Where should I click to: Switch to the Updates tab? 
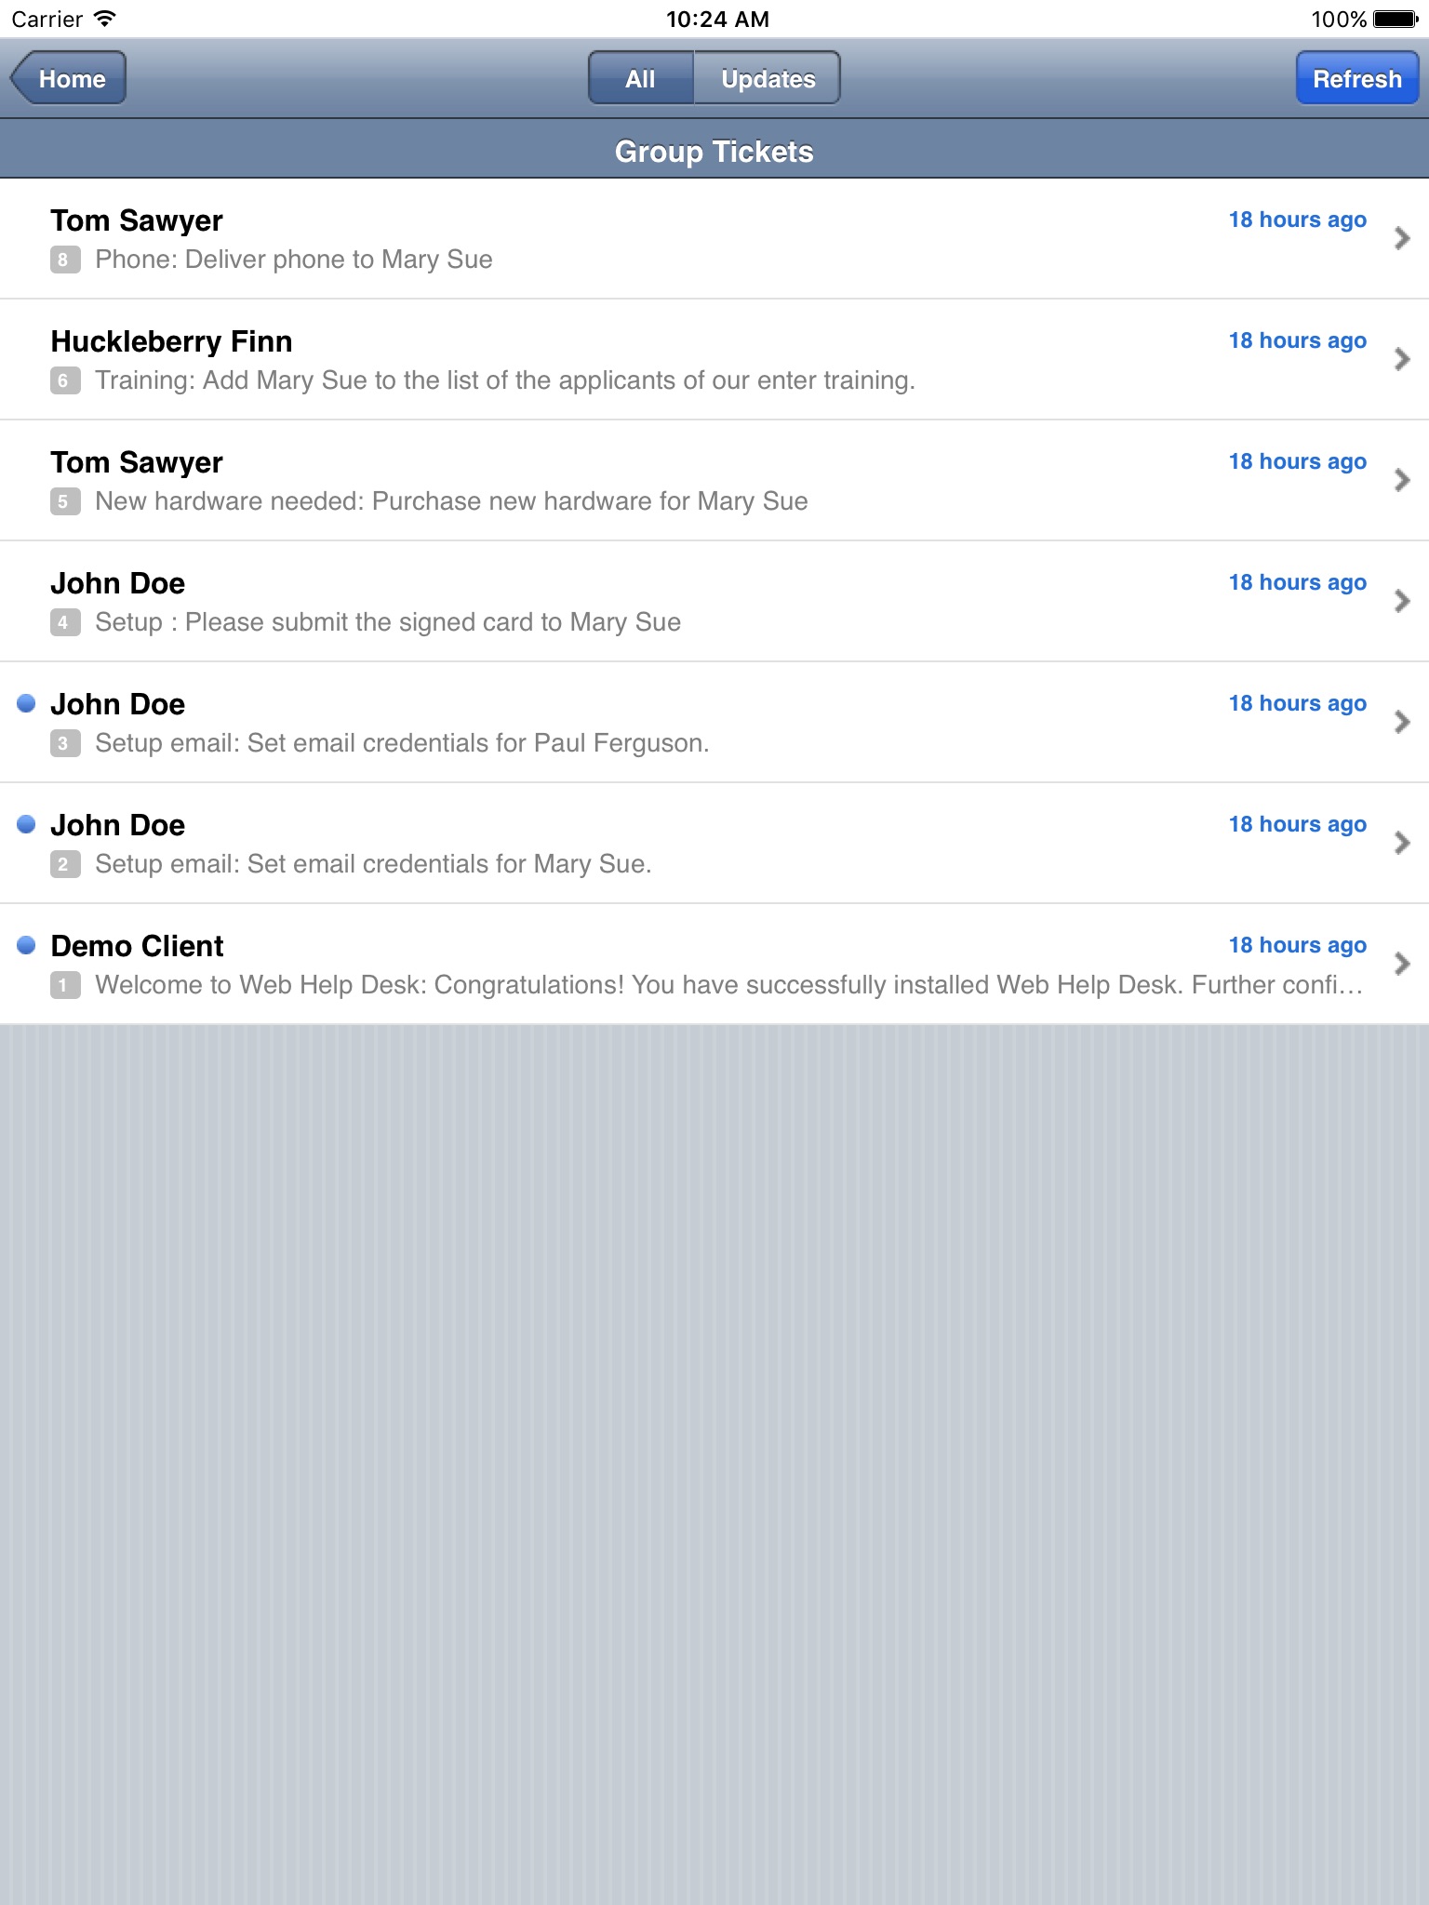[768, 79]
